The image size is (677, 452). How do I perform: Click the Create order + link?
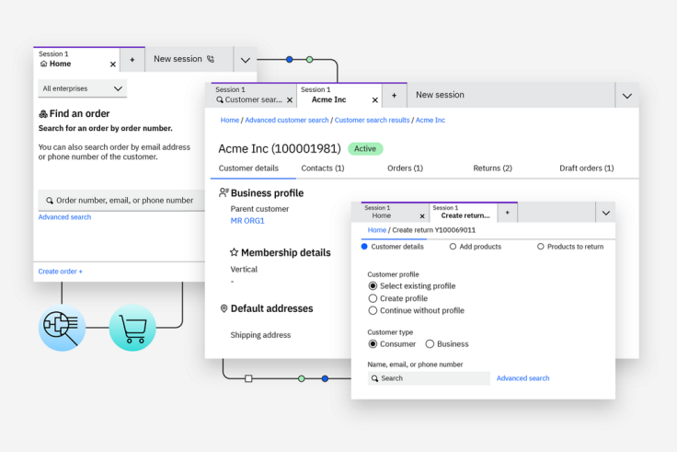pyautogui.click(x=60, y=272)
